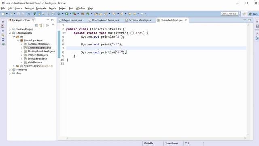
Task: Open the Navigate menu
Action: (41, 8)
